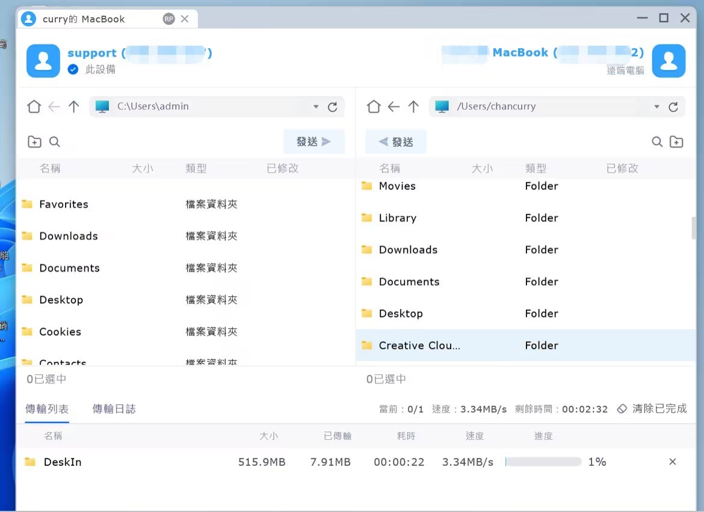Click the remote MacBook user avatar
The width and height of the screenshot is (704, 512).
[668, 61]
